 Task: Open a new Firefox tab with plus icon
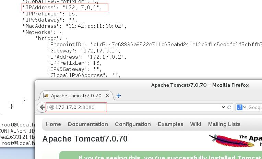click(119, 96)
